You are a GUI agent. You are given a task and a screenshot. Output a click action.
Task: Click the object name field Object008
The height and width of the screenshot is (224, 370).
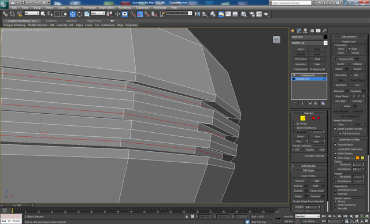pyautogui.click(x=307, y=37)
